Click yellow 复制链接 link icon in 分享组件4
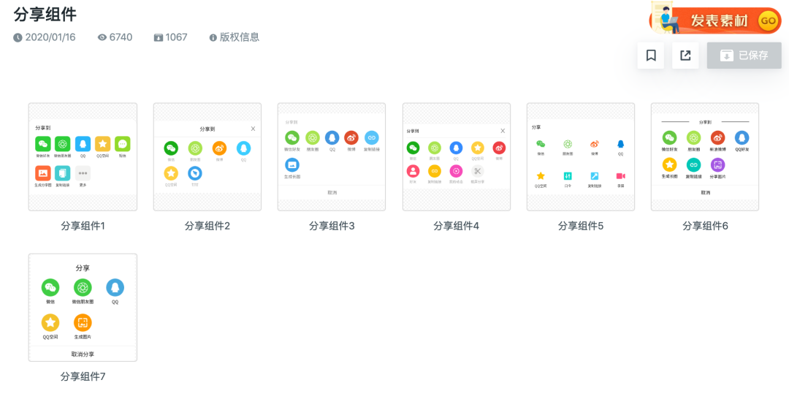 [434, 171]
